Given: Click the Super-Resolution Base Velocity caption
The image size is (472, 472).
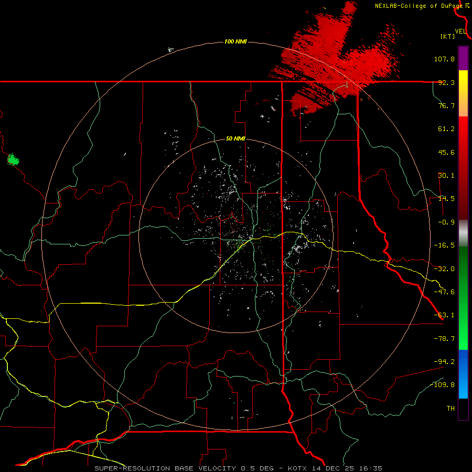Looking at the screenshot, I should coord(238,468).
